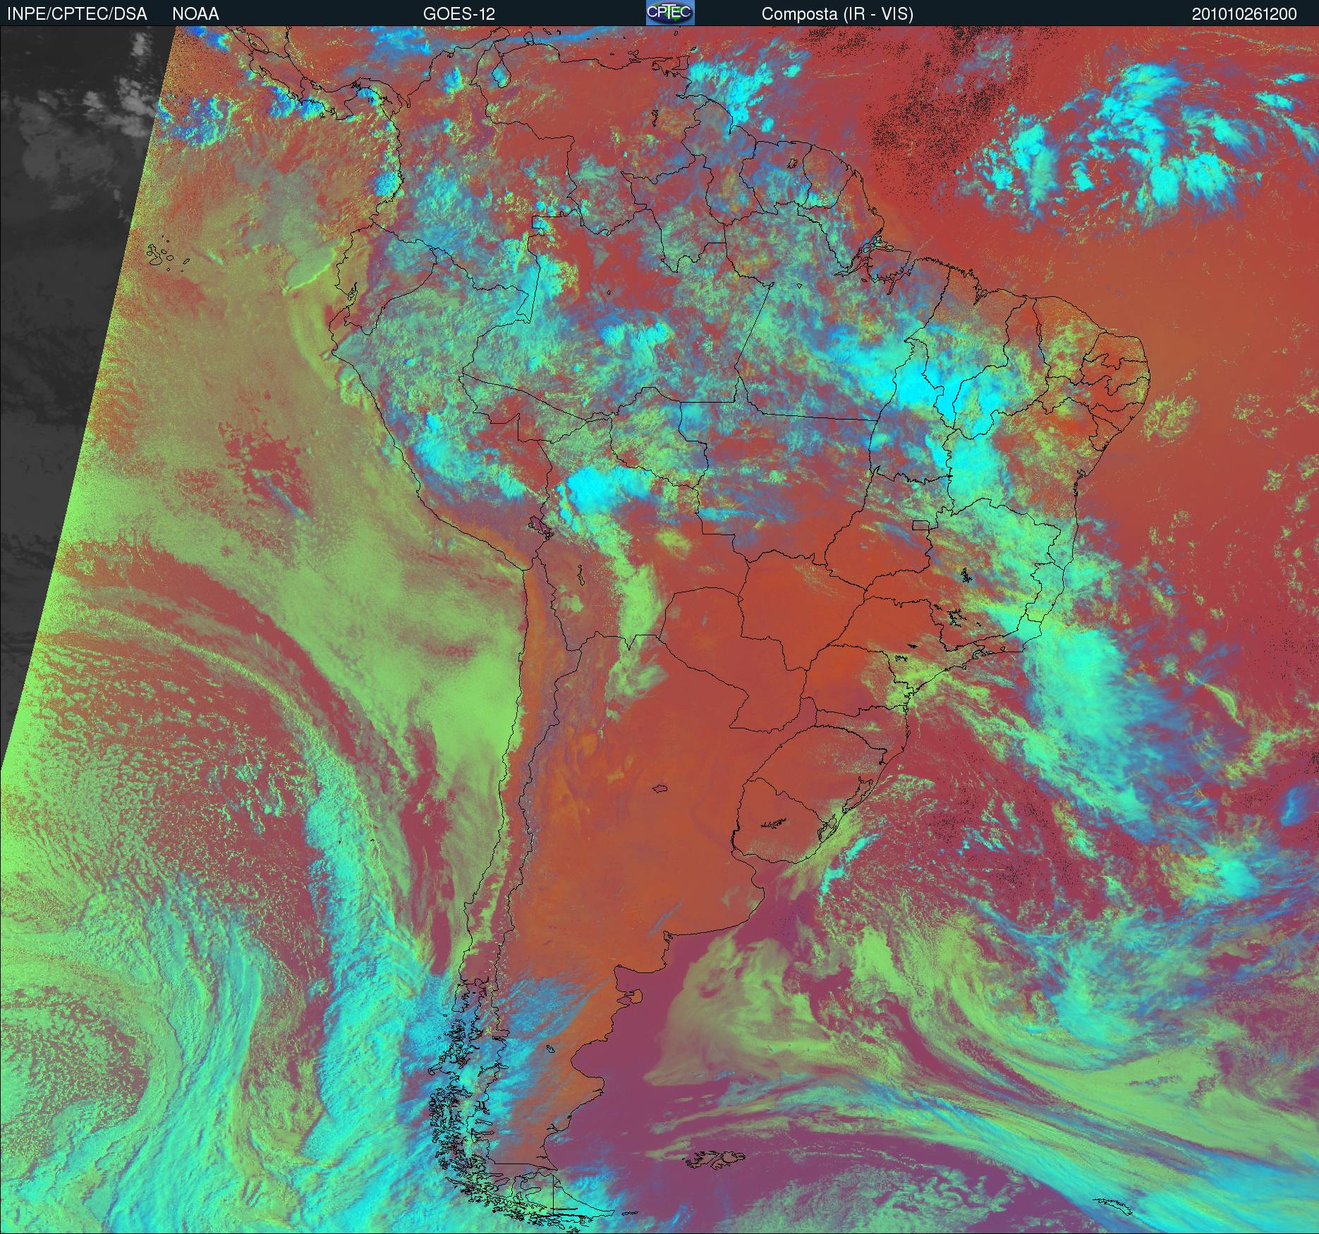Click the 201010261200 timestamp
The height and width of the screenshot is (1234, 1319).
(1244, 14)
